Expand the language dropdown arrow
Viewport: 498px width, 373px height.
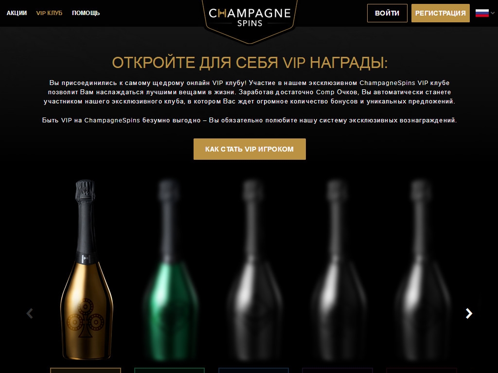tap(493, 13)
